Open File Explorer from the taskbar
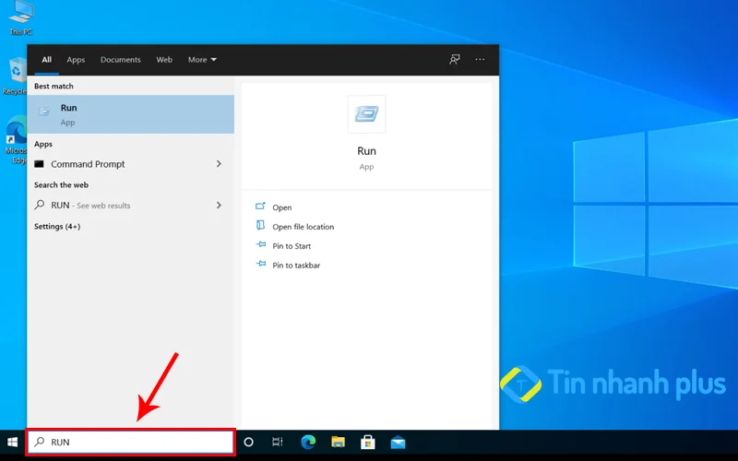738x461 pixels. point(338,443)
